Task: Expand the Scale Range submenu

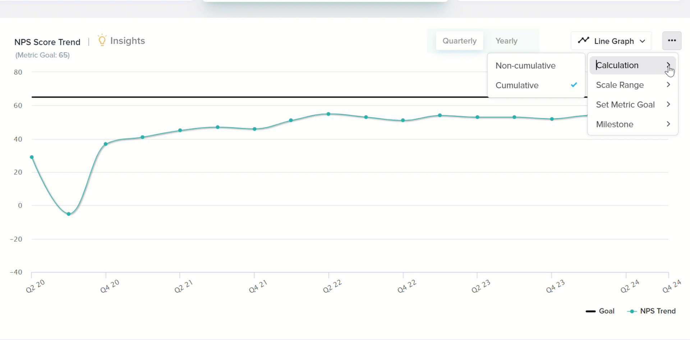Action: 620,85
